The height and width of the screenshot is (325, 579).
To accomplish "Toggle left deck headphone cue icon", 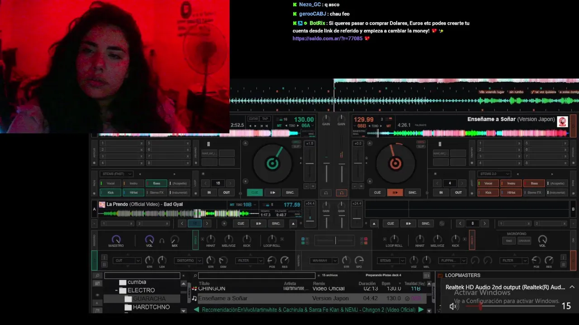I will (x=326, y=193).
